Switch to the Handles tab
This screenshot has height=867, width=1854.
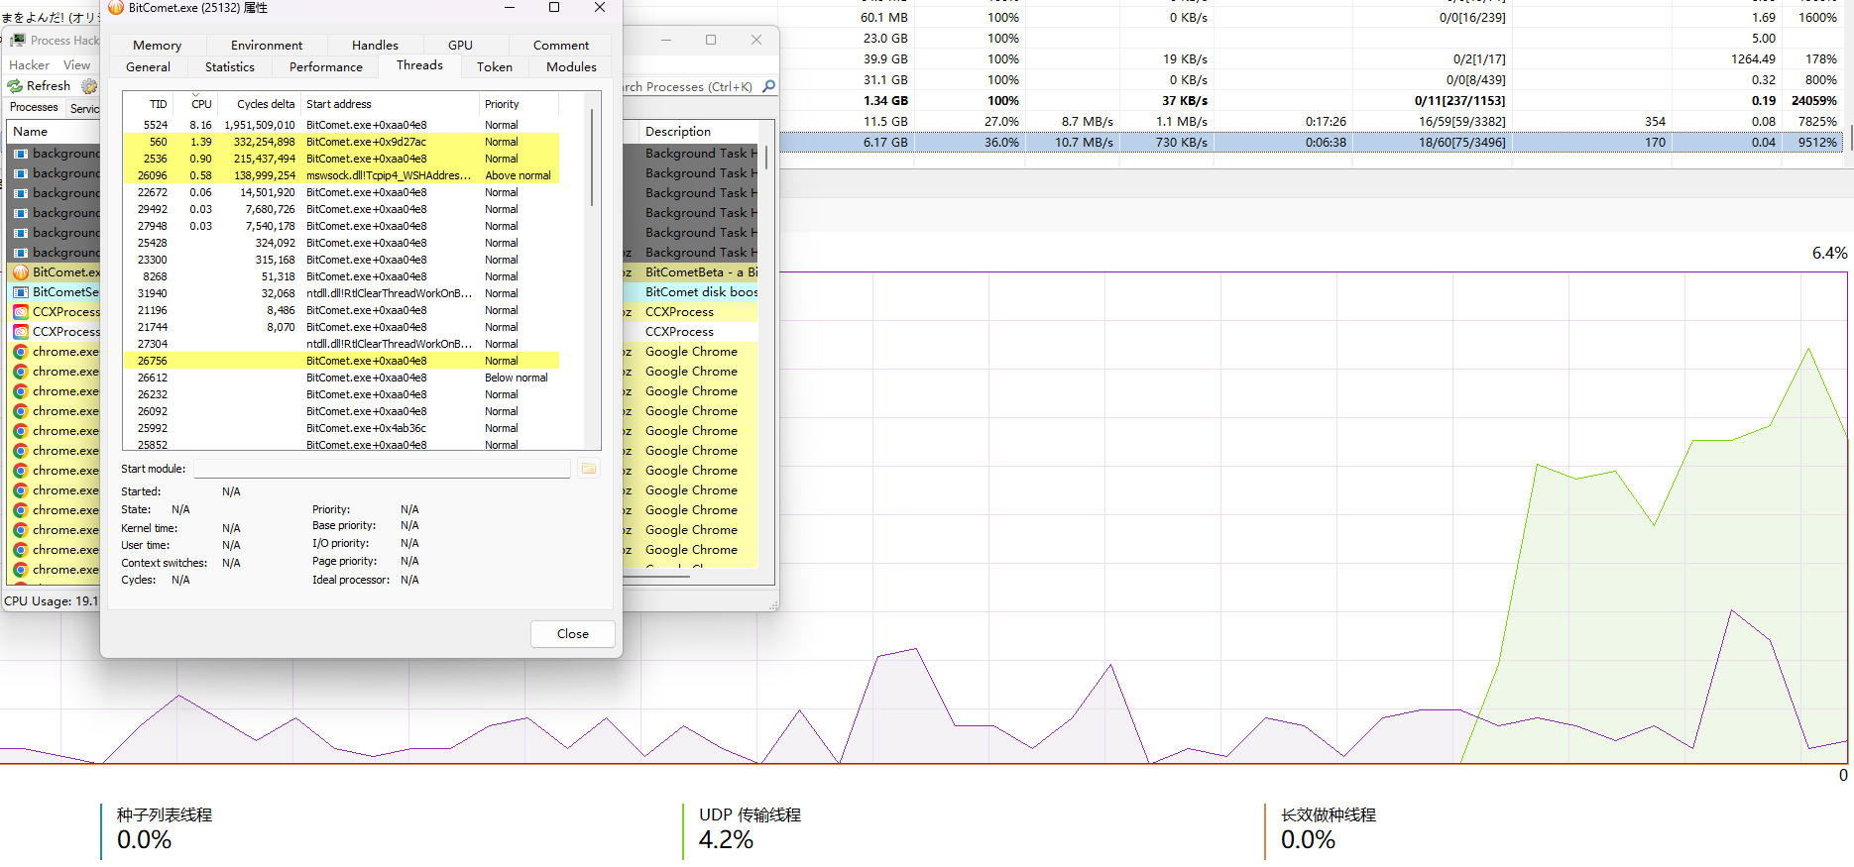[375, 46]
